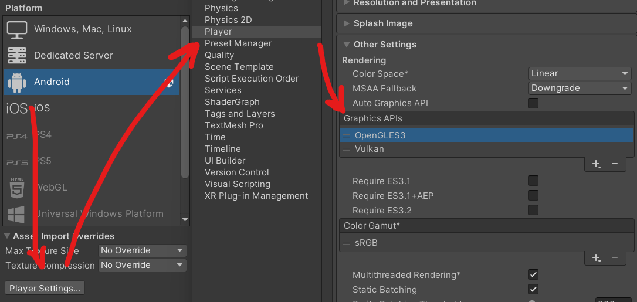
Task: Open Max Texture Size override dropdown
Action: coord(142,250)
